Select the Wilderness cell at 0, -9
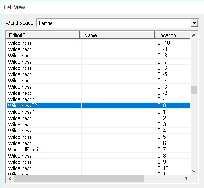 coord(98,49)
